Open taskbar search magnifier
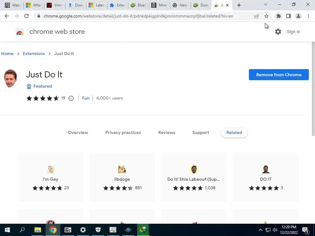The image size is (315, 236). [22, 230]
